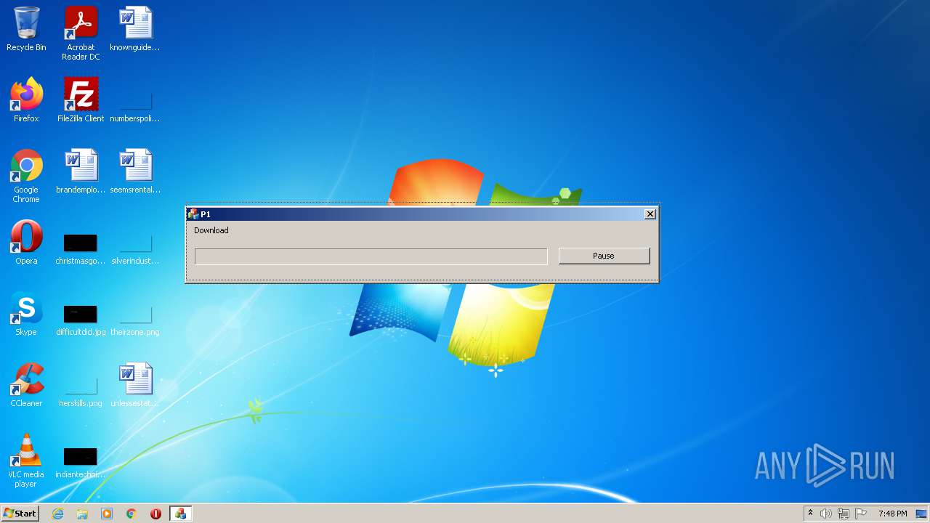Show hidden system tray icons
Screen dimensions: 930x523
coord(810,514)
